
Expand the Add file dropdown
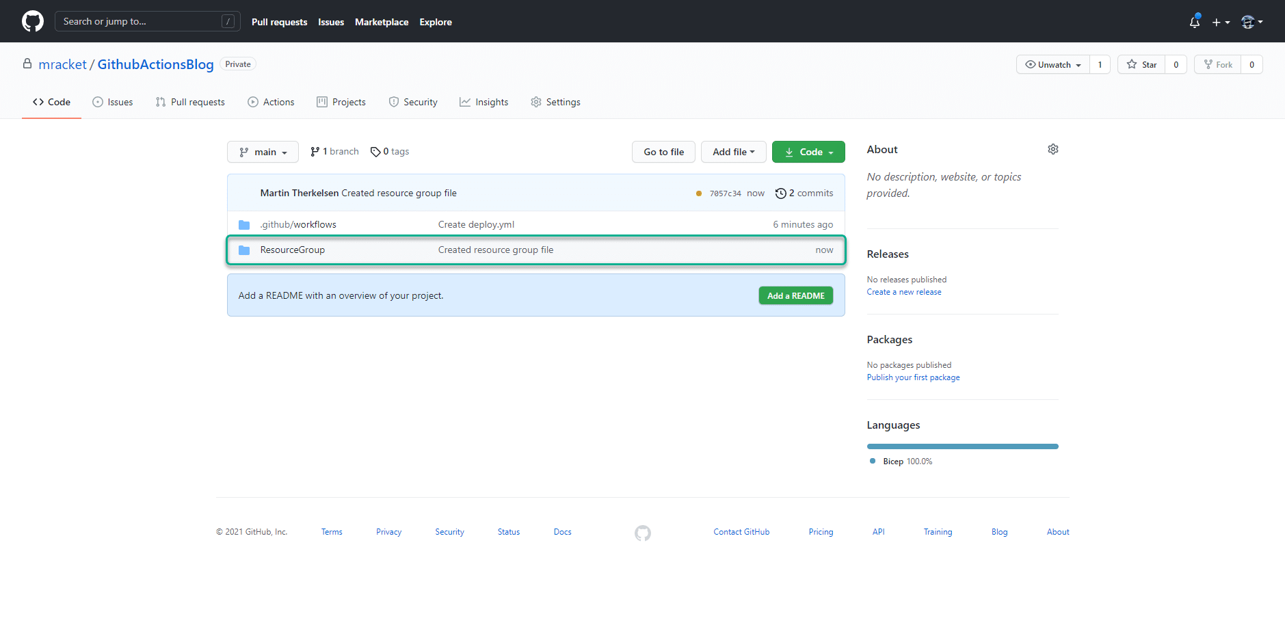click(734, 152)
